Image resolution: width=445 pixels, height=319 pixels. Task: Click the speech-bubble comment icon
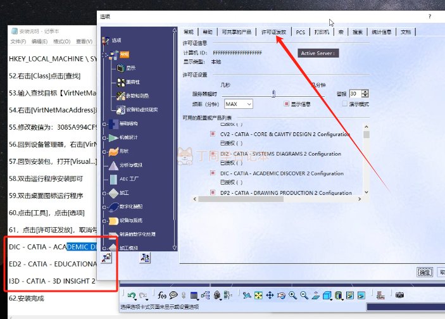[x=173, y=296]
